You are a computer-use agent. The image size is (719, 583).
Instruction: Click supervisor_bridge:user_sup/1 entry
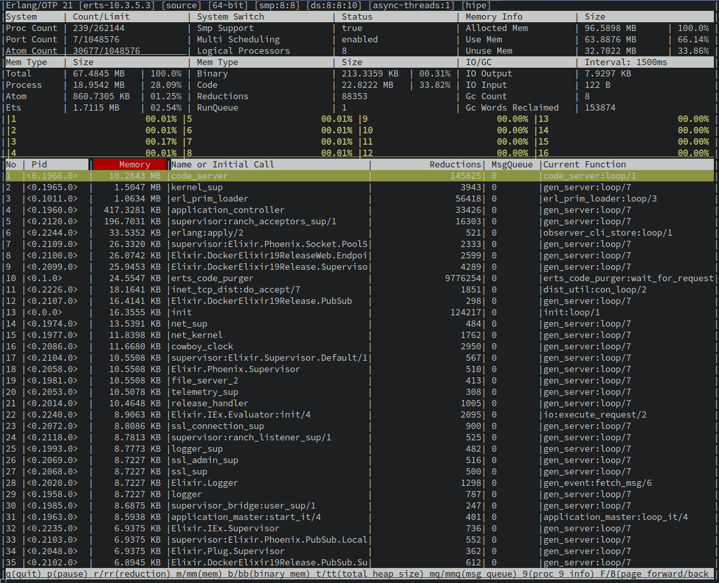click(243, 505)
